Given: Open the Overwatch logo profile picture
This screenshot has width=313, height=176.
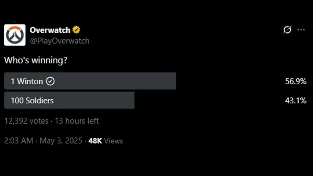Looking at the screenshot, I should [15, 35].
